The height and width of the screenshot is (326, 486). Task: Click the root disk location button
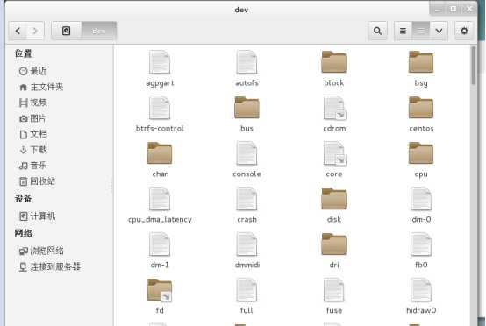pos(66,31)
